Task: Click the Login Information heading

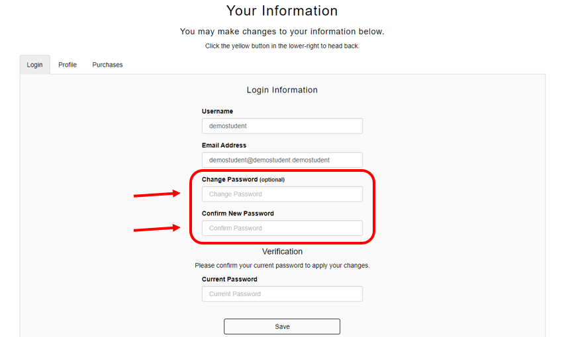Action: pos(282,90)
